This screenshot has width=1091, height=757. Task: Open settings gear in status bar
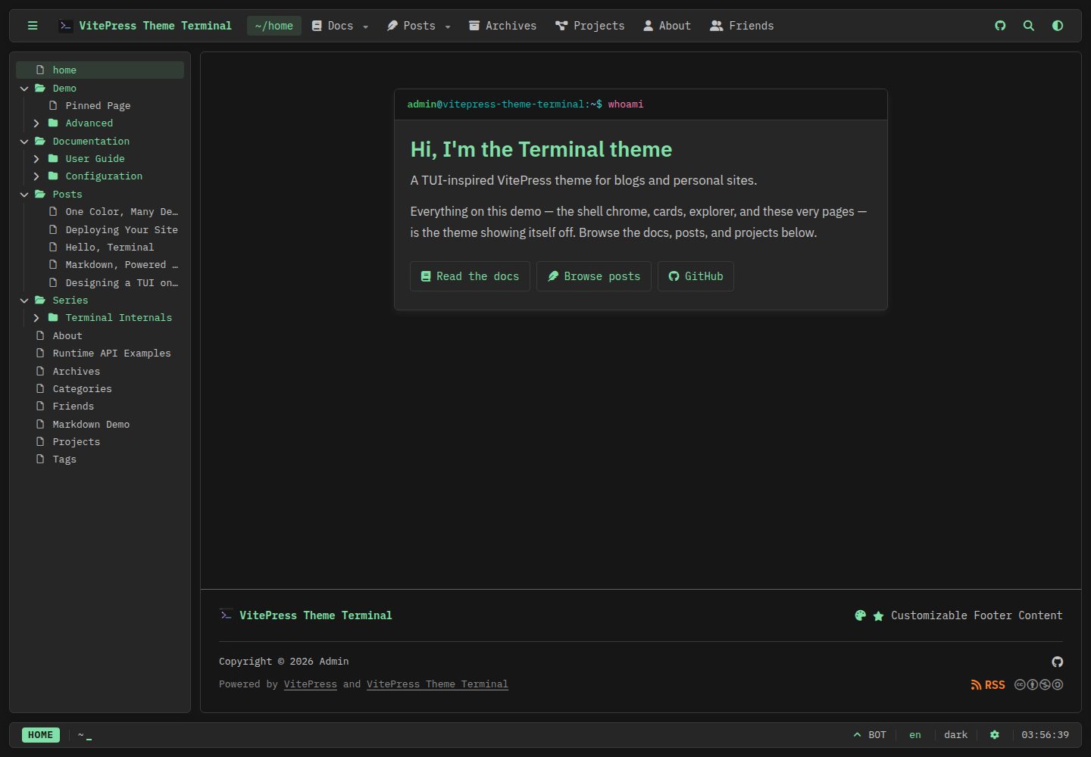pyautogui.click(x=995, y=735)
